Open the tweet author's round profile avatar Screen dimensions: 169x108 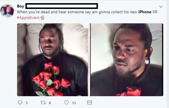point(7,11)
